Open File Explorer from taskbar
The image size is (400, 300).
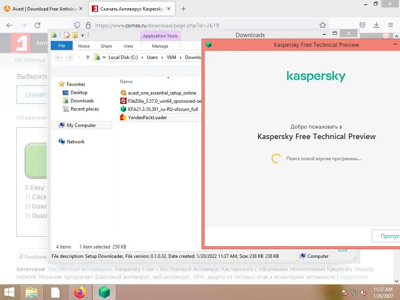pos(31,292)
